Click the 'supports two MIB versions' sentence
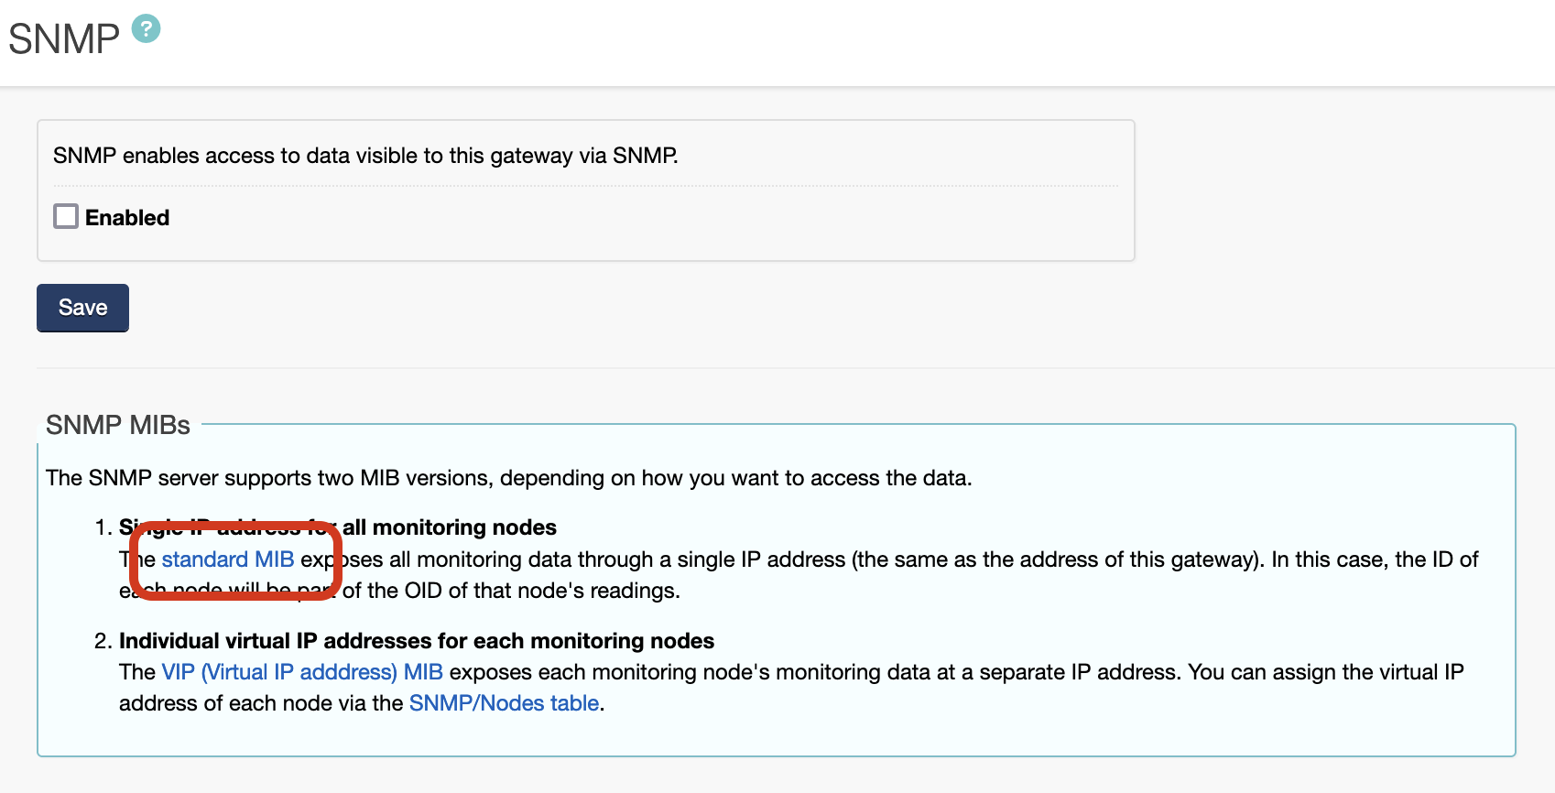Screen dimensions: 1555x793 pos(508,478)
